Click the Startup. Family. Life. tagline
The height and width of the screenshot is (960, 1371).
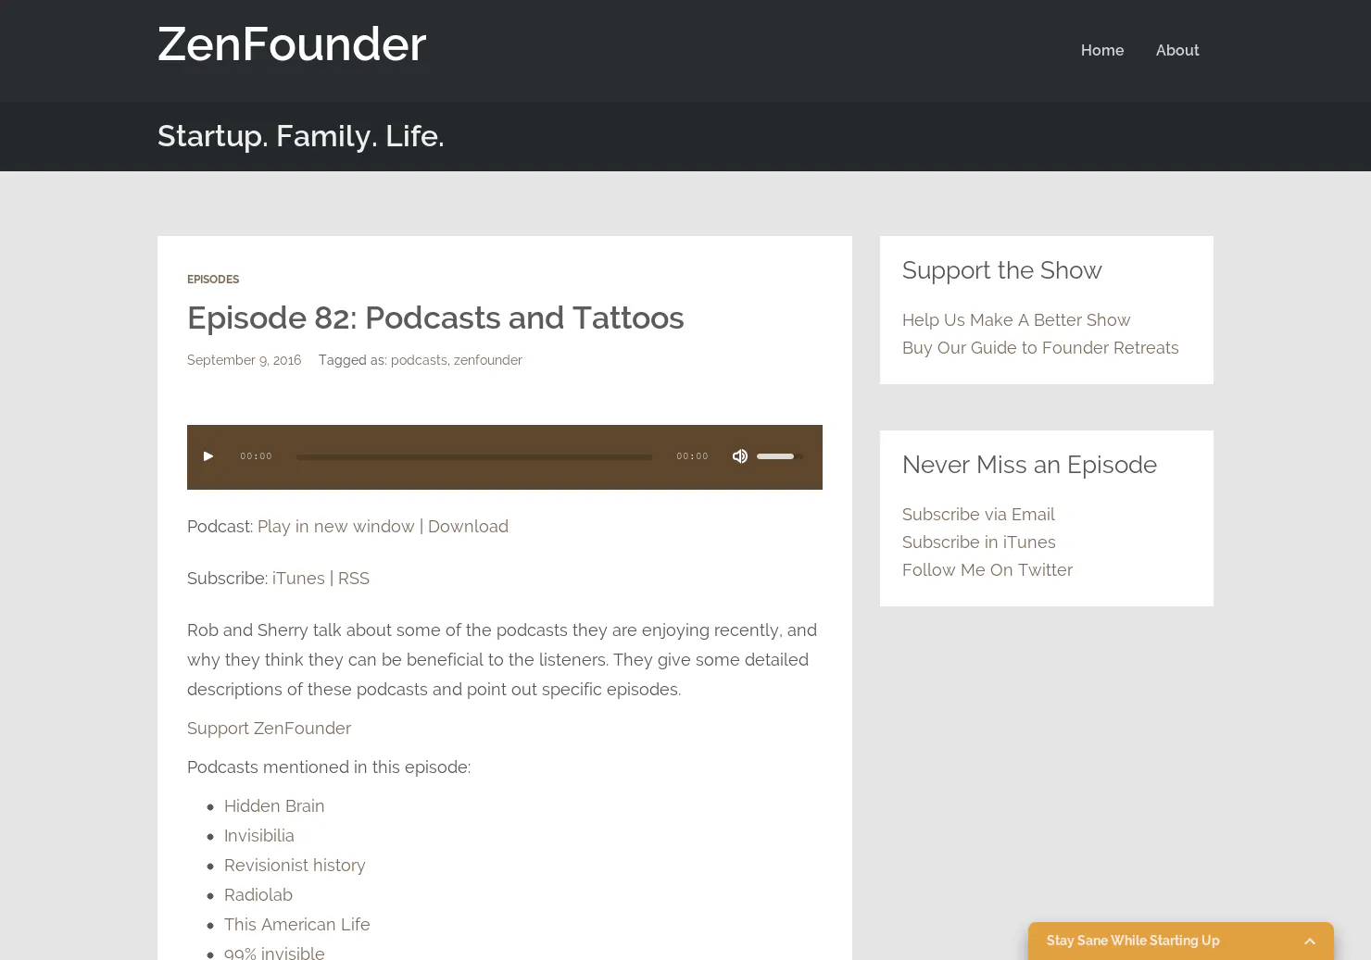(x=301, y=136)
